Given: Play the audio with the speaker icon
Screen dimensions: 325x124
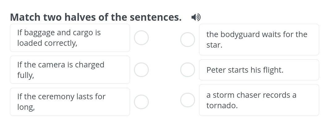Looking at the screenshot, I should 196,17.
